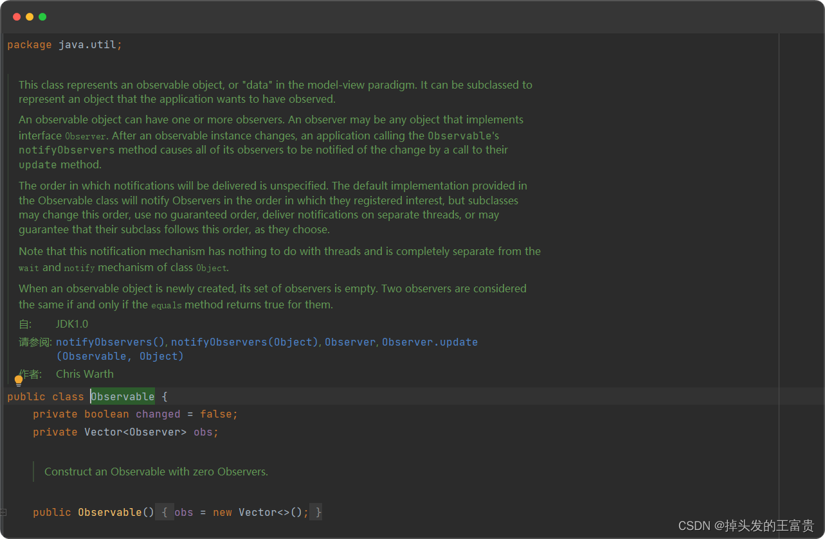
Task: Expand the folded closing brace after Vector<>();
Action: point(318,512)
